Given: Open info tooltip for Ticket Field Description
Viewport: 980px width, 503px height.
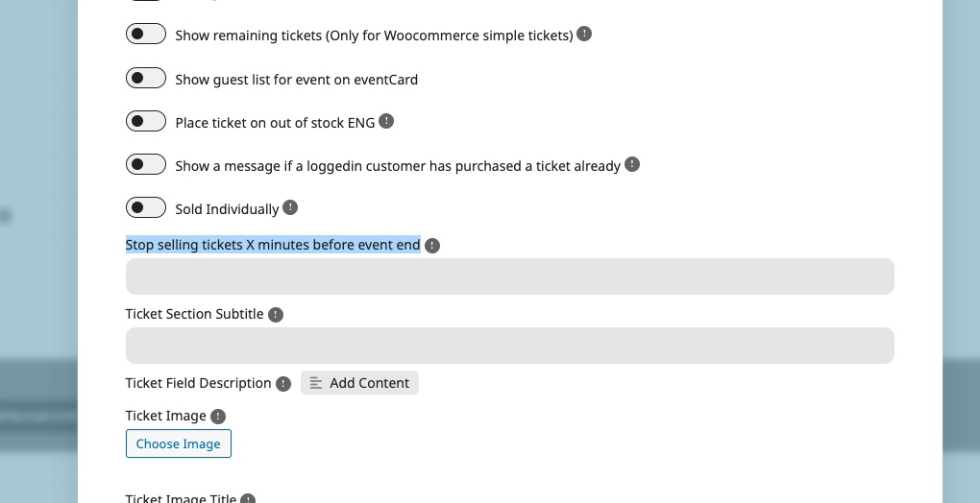Looking at the screenshot, I should tap(283, 384).
